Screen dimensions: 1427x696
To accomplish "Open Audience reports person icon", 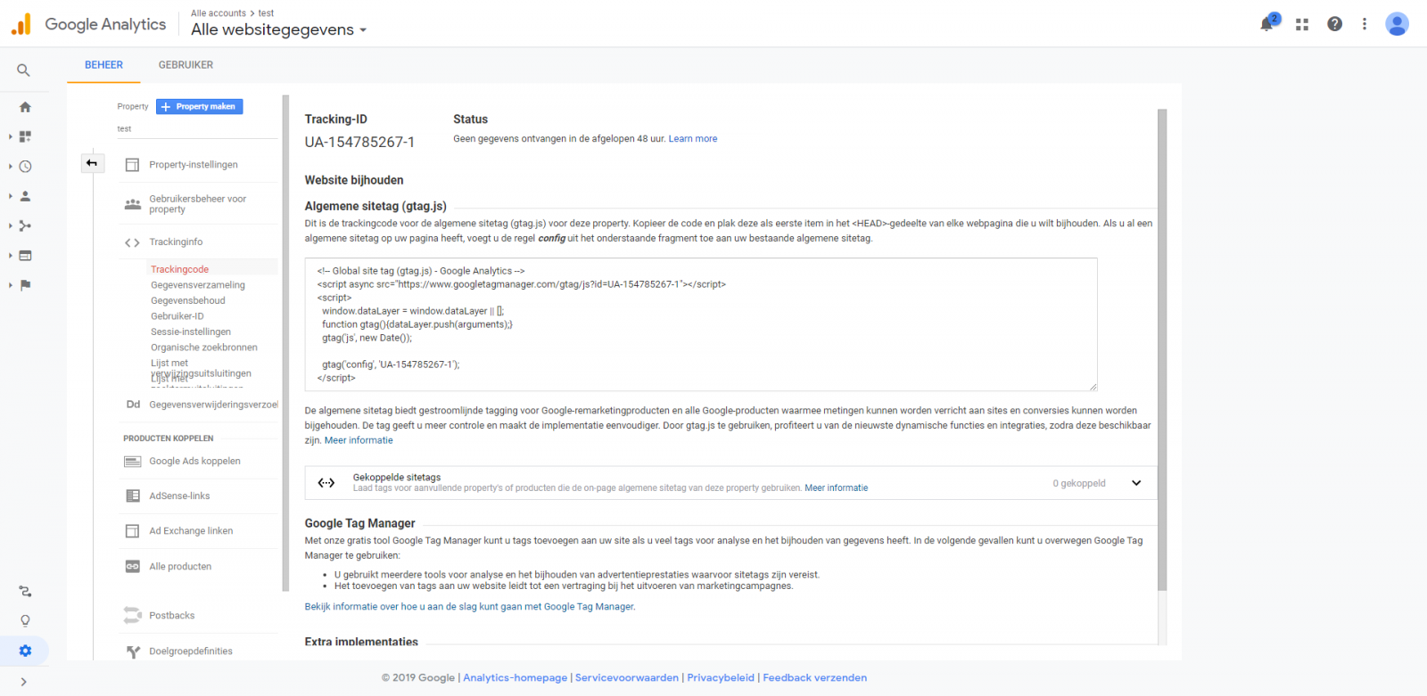I will pos(25,196).
